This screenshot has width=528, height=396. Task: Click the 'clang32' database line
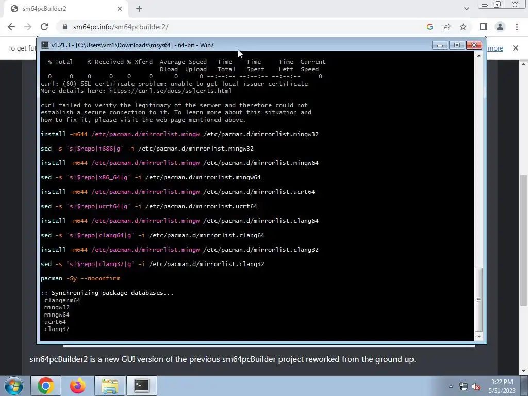tap(57, 329)
